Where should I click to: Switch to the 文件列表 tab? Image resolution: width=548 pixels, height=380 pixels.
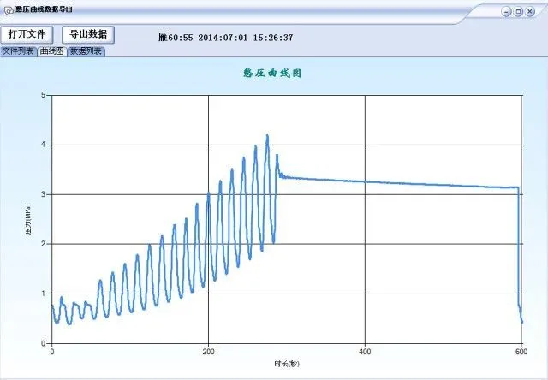(x=18, y=51)
